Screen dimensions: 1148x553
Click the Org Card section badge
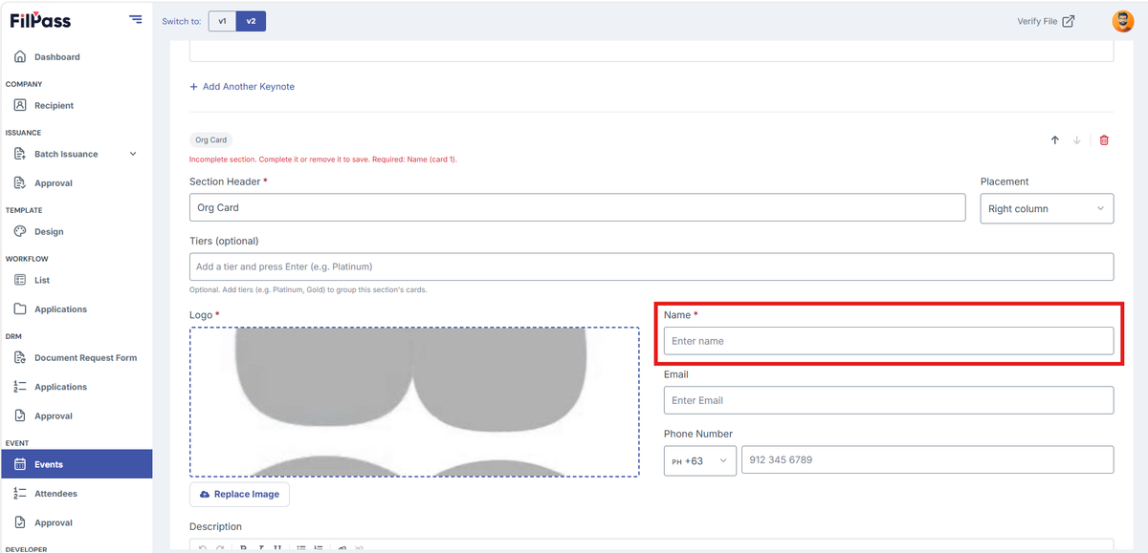pyautogui.click(x=210, y=139)
